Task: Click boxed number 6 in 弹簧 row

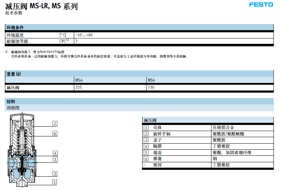Action: pyautogui.click(x=146, y=159)
